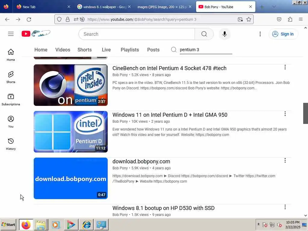
Task: Open Windows 11 on Pentium D thumbnail
Action: (71, 132)
